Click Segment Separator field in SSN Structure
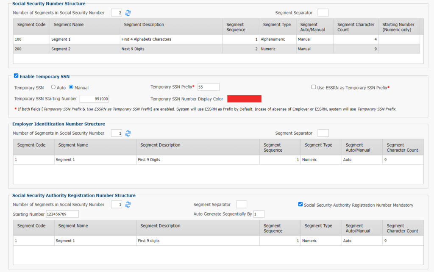Viewport: 434px width, 272px height. (x=323, y=12)
